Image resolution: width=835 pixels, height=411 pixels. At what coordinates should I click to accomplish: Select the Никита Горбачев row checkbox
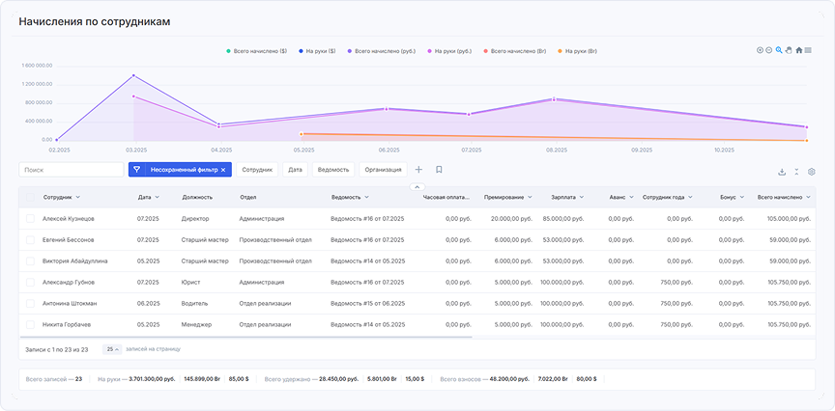coord(30,324)
